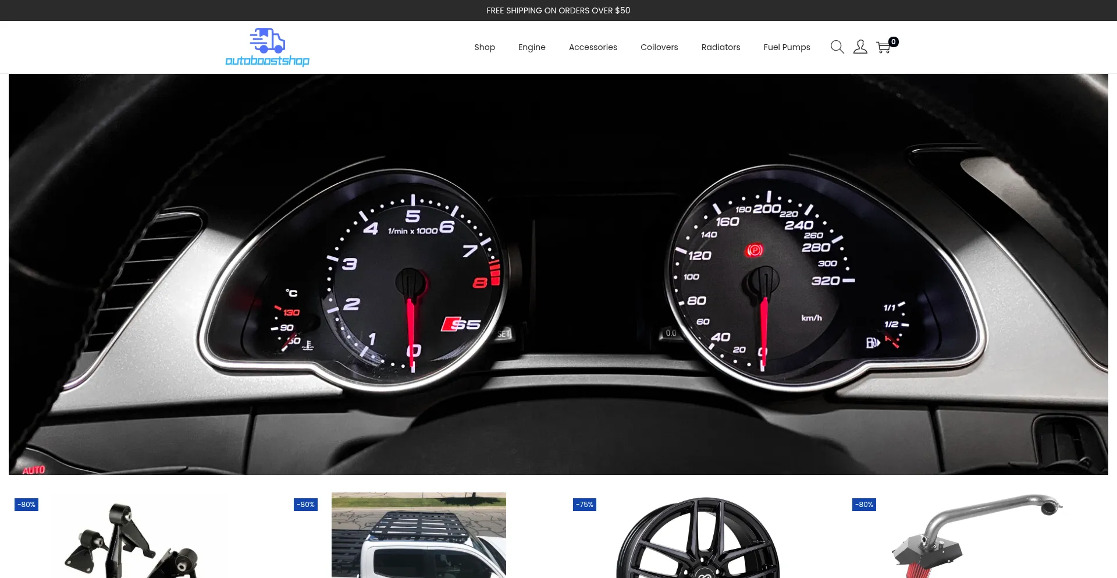Open the Shop menu item
The image size is (1117, 578).
(x=484, y=47)
